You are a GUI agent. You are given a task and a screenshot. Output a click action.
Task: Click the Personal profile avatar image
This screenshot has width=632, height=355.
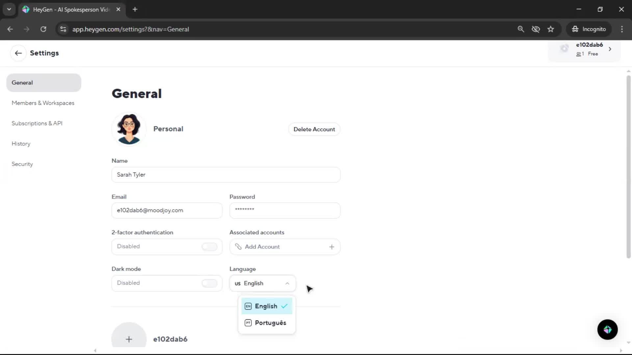129,129
